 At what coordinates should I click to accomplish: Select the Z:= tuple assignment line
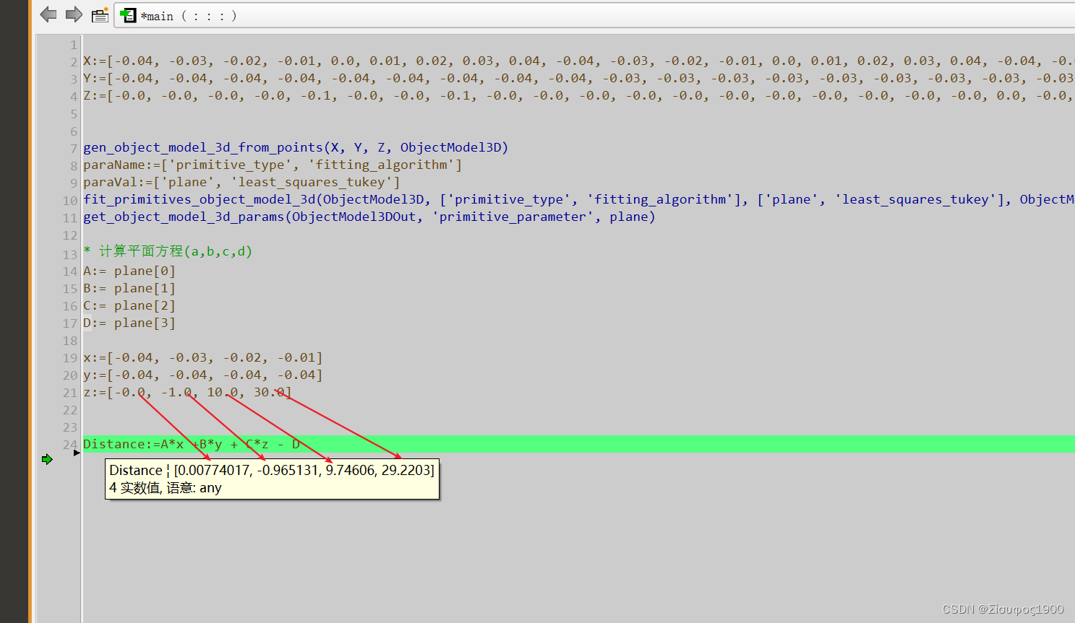(578, 96)
